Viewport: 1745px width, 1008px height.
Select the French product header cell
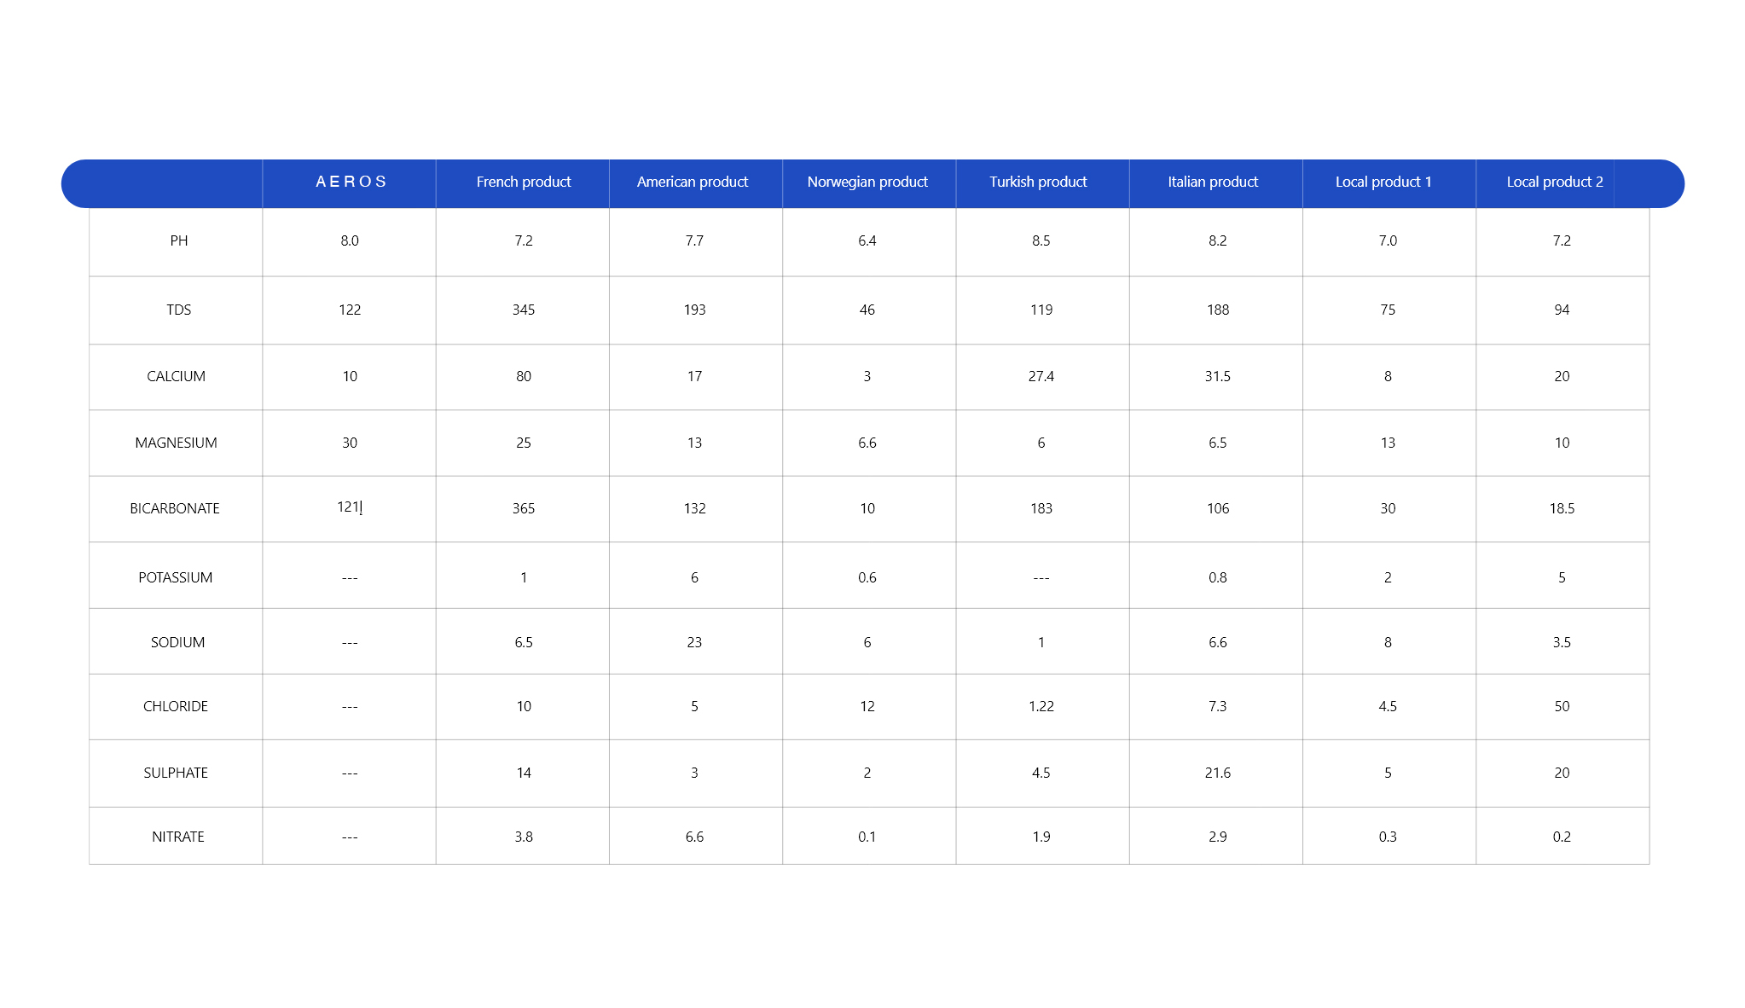523,182
